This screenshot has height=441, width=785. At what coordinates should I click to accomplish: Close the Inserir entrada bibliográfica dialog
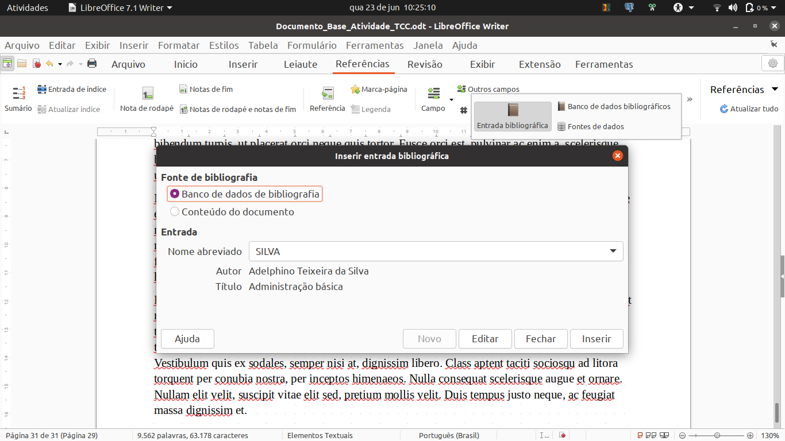pos(618,156)
